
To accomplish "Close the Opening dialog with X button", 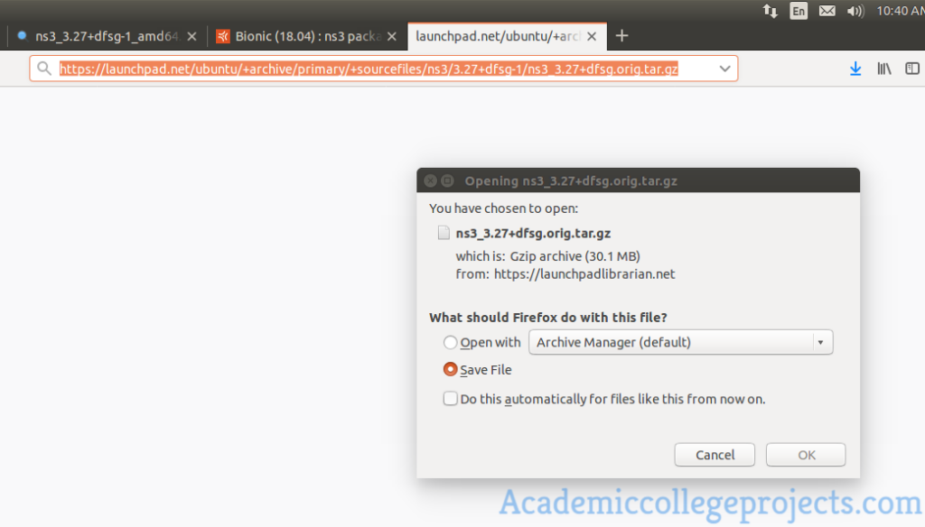I will click(x=431, y=181).
